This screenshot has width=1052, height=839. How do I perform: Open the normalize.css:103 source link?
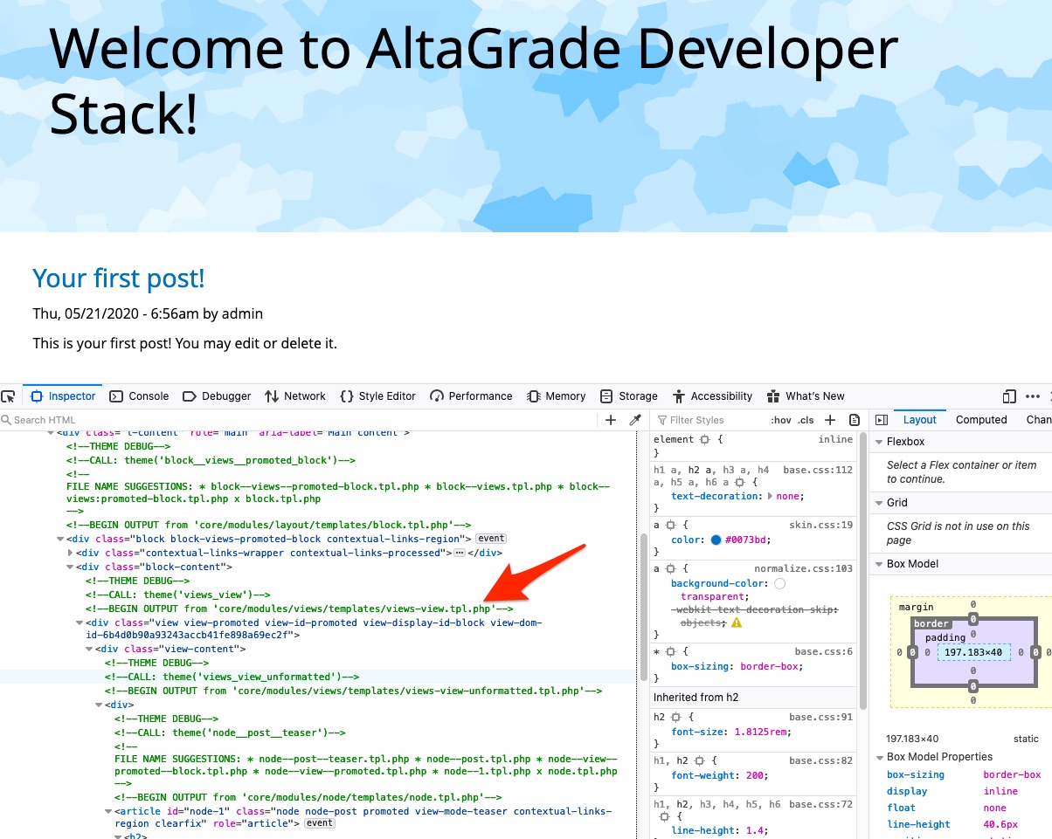805,568
